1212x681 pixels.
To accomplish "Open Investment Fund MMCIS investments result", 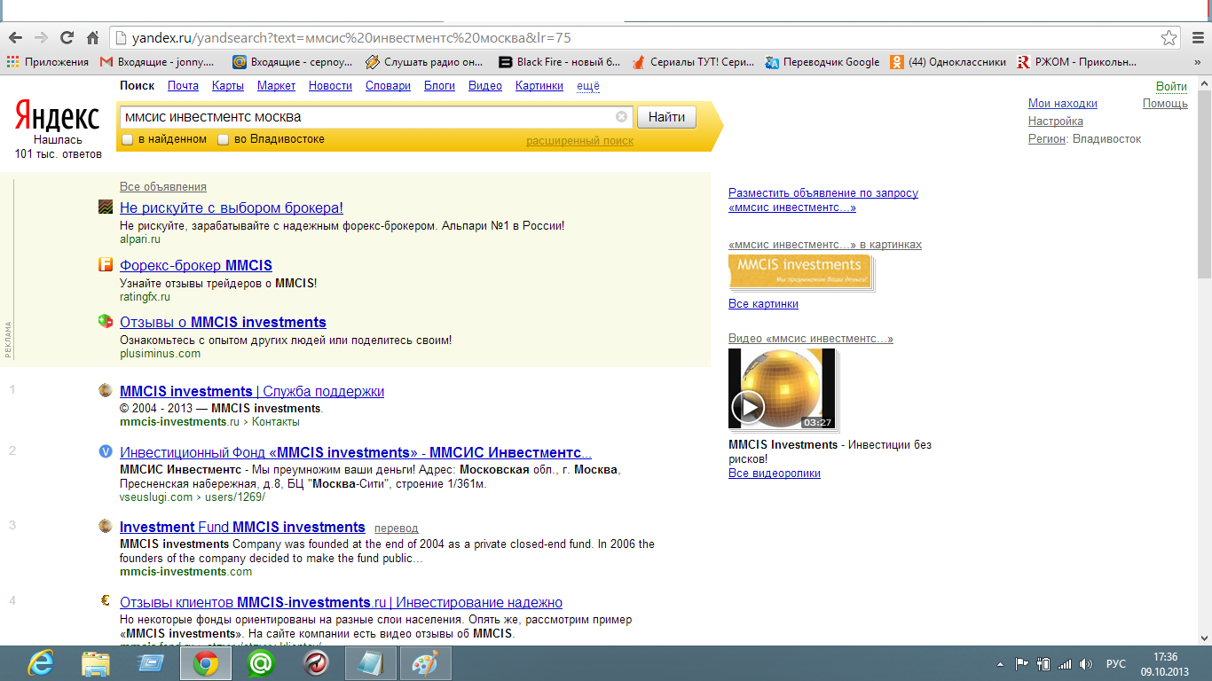I will pos(242,528).
